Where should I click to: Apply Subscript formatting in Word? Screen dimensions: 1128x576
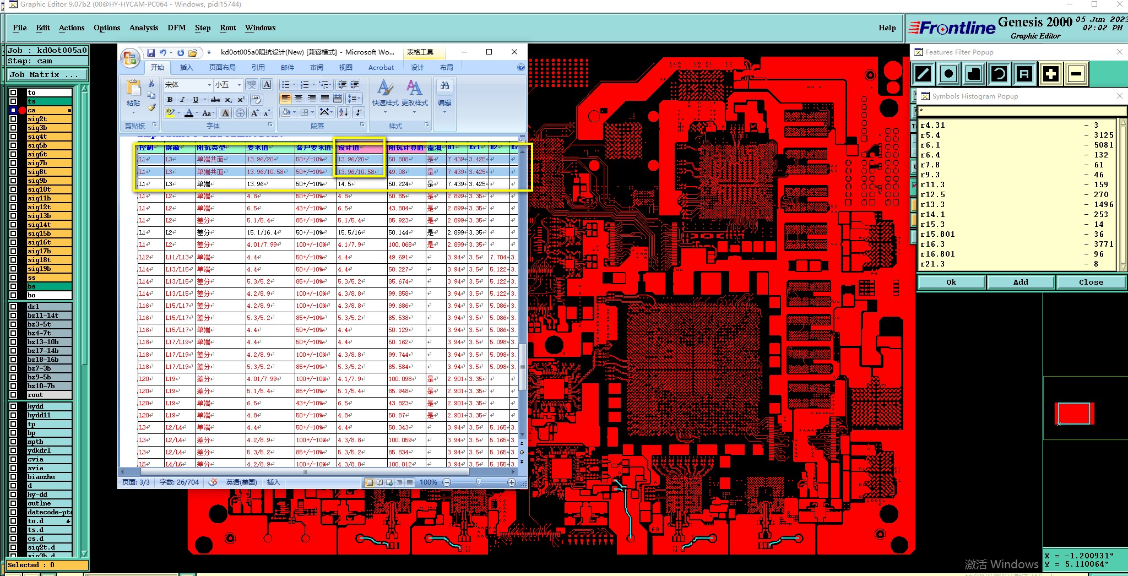228,100
